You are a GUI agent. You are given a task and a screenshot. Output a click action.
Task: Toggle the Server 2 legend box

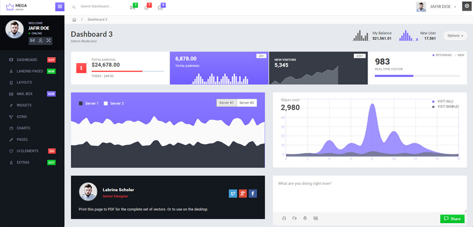106,103
